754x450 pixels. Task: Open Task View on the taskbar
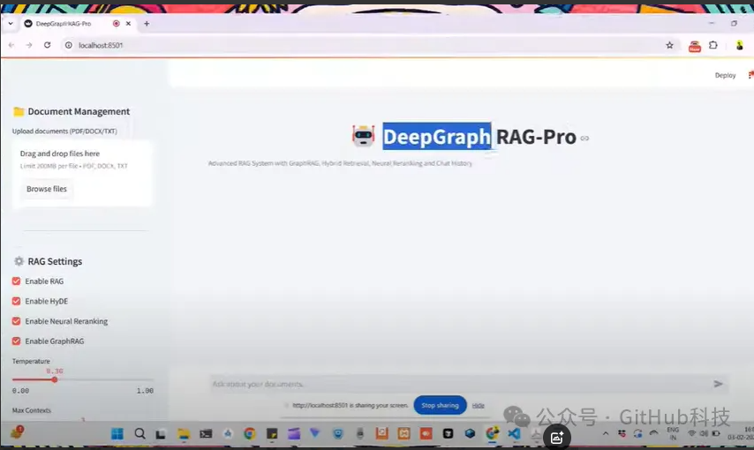[x=161, y=434]
